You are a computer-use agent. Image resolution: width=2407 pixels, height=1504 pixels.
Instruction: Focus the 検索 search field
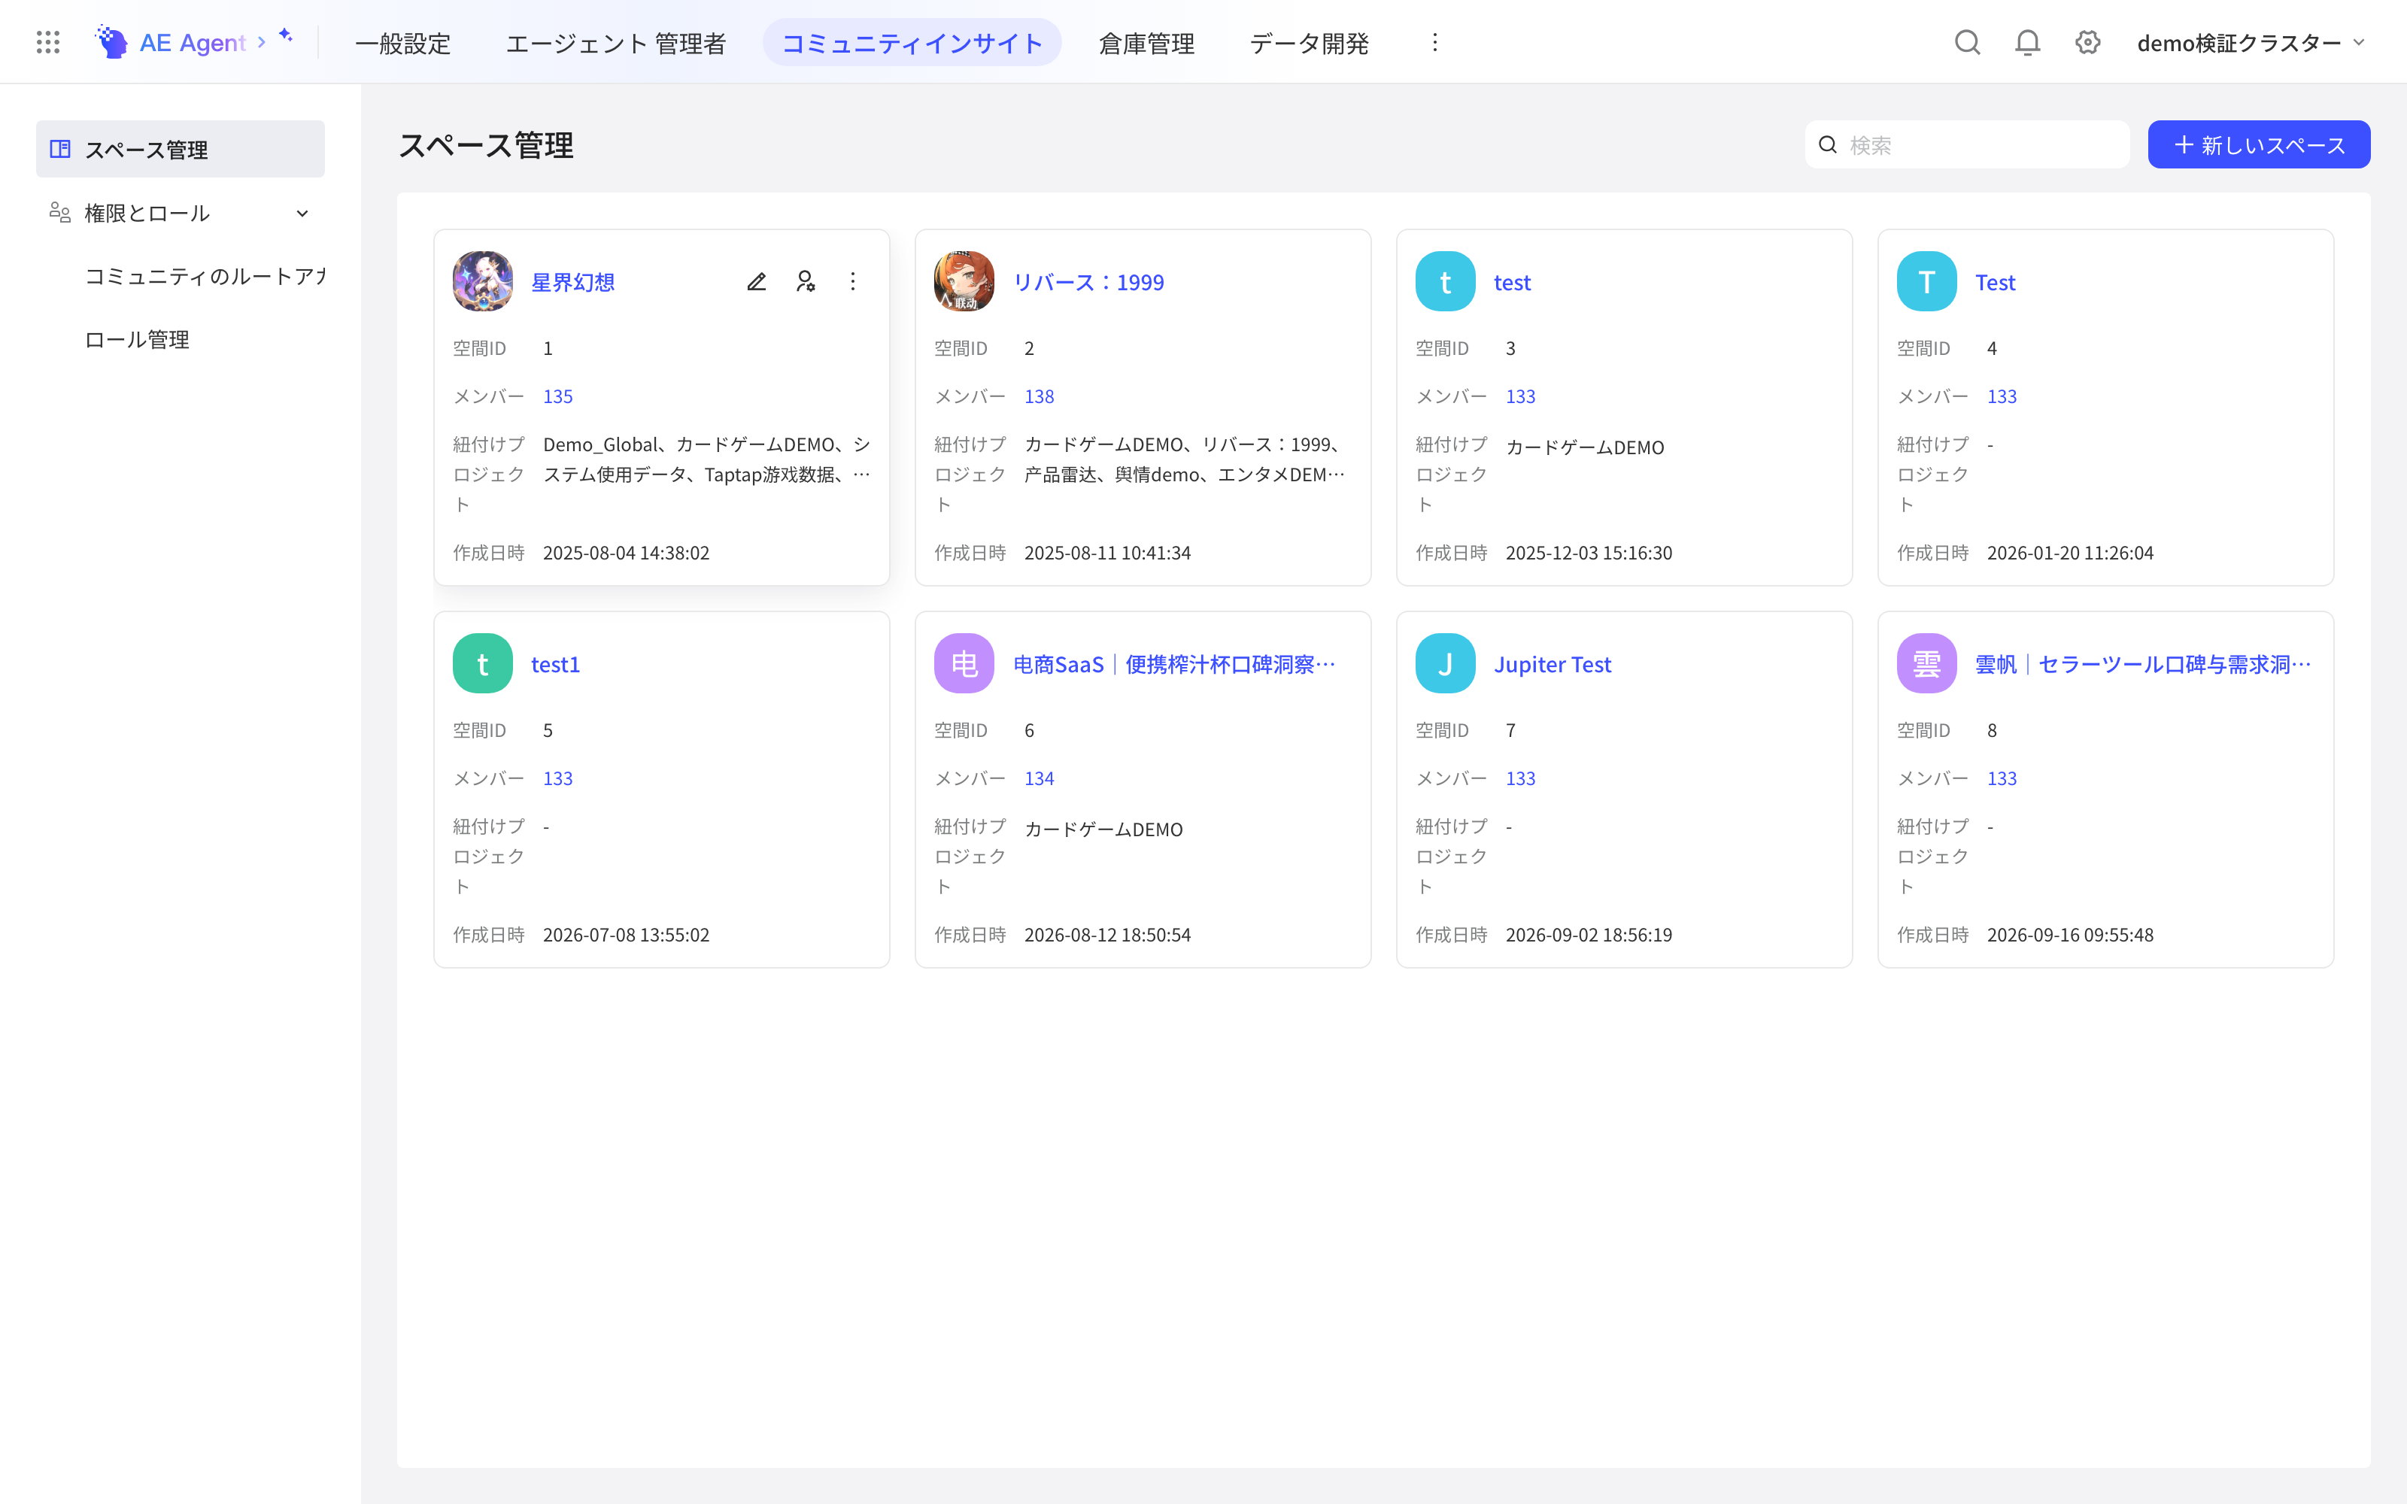(x=1966, y=144)
